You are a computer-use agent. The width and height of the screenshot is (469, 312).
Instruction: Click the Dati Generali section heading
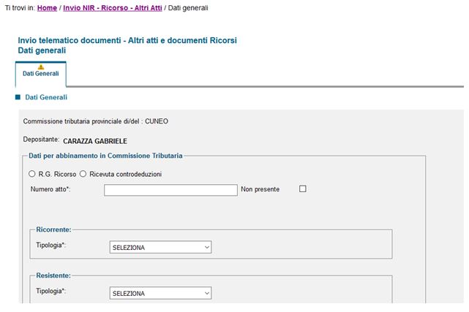click(x=46, y=97)
